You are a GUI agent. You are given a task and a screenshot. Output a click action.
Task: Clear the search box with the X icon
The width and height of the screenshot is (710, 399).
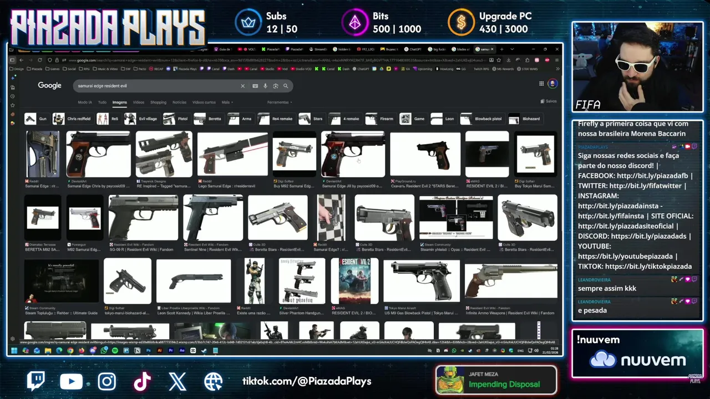(x=242, y=86)
